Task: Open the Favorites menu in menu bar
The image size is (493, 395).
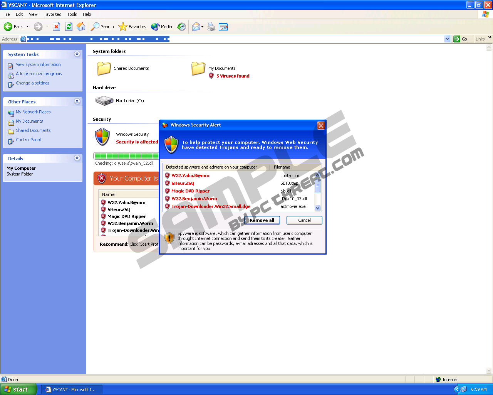Action: (x=52, y=14)
